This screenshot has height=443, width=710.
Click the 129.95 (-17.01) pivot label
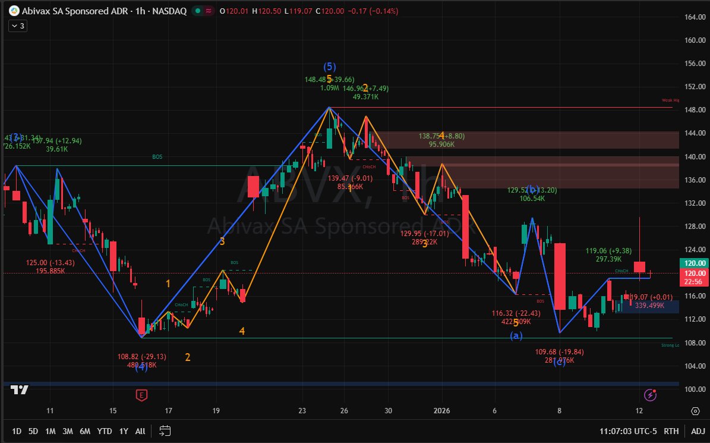[425, 234]
